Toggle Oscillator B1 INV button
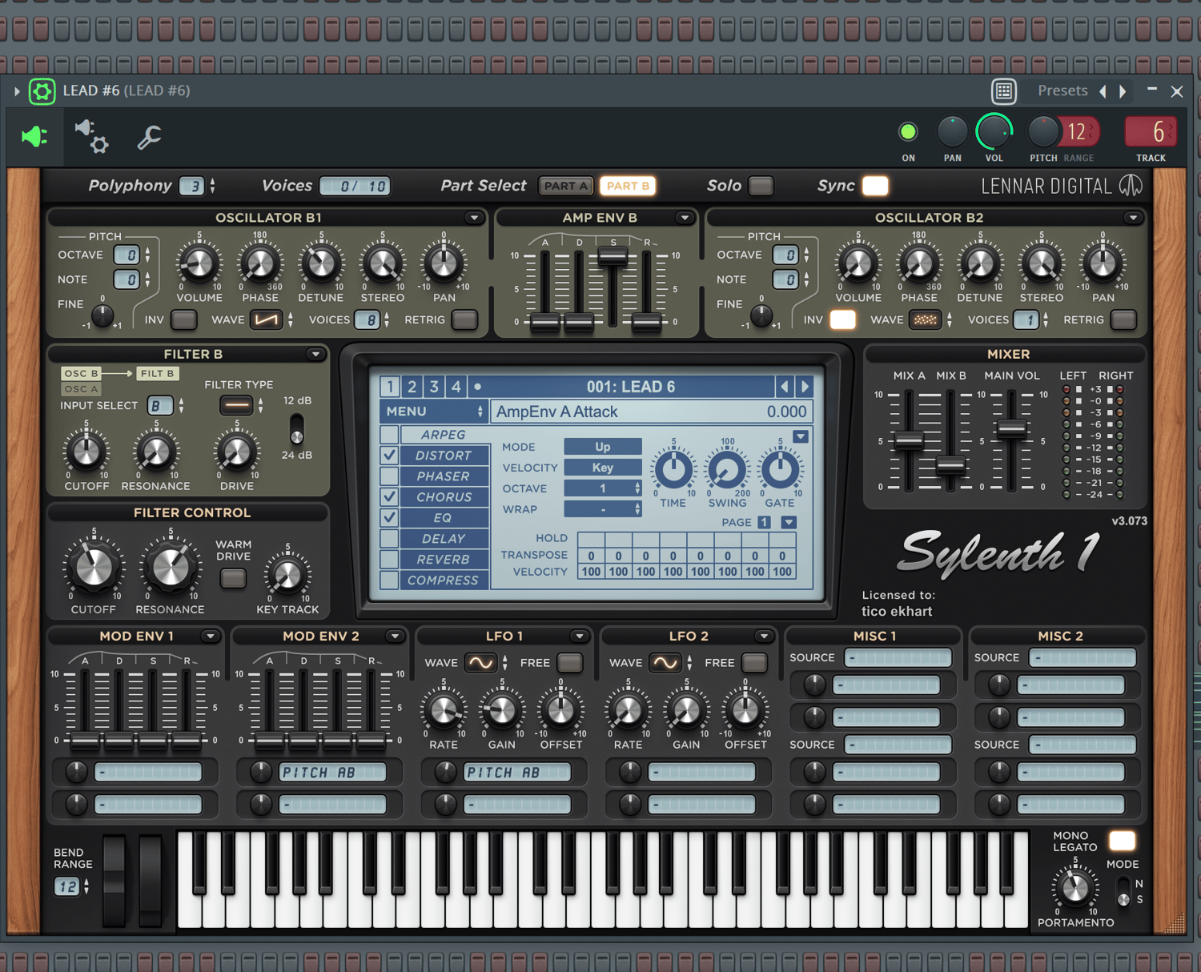The image size is (1201, 972). point(184,320)
